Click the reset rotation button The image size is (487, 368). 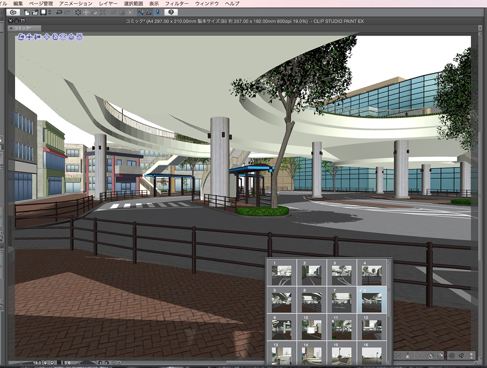114,363
